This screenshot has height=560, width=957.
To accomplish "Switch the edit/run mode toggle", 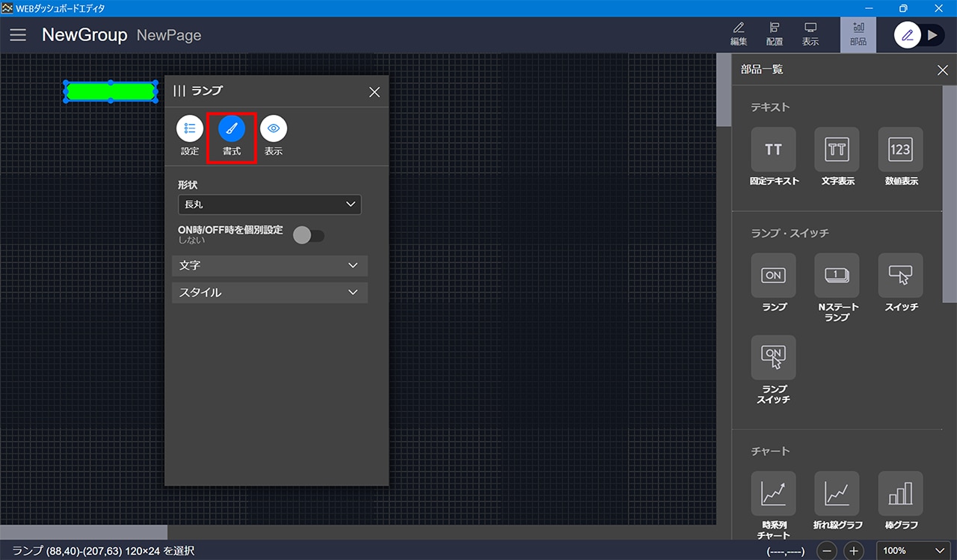I will (x=920, y=35).
